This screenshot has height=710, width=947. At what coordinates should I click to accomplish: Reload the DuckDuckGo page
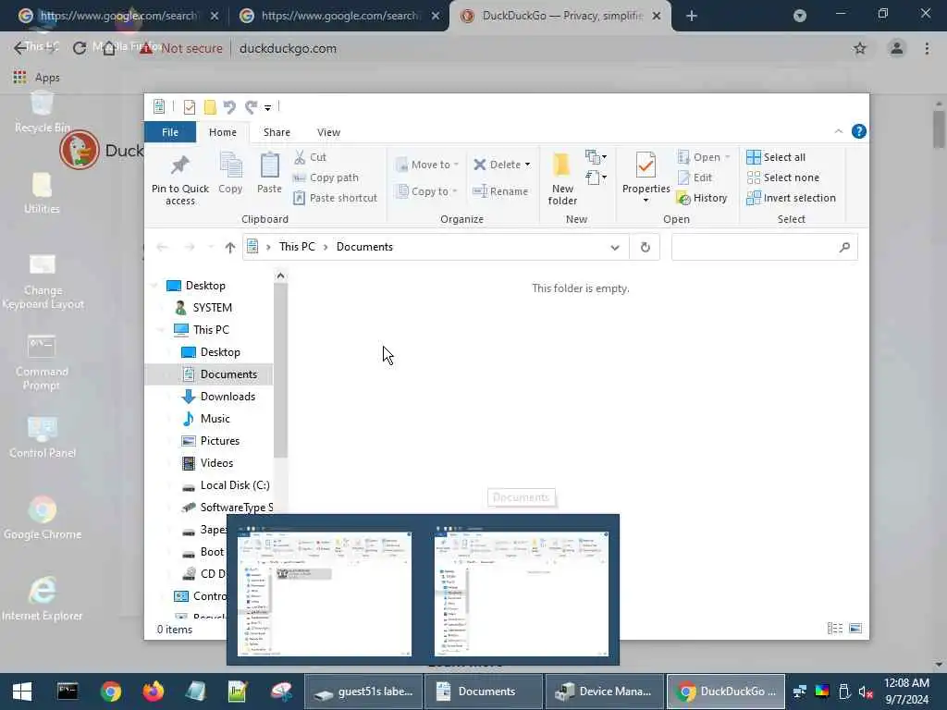click(80, 48)
